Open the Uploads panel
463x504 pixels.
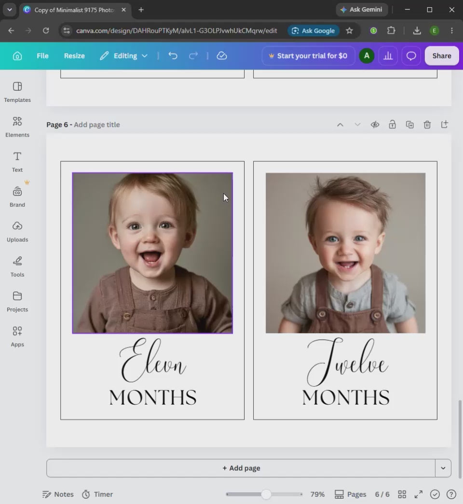[x=17, y=232]
